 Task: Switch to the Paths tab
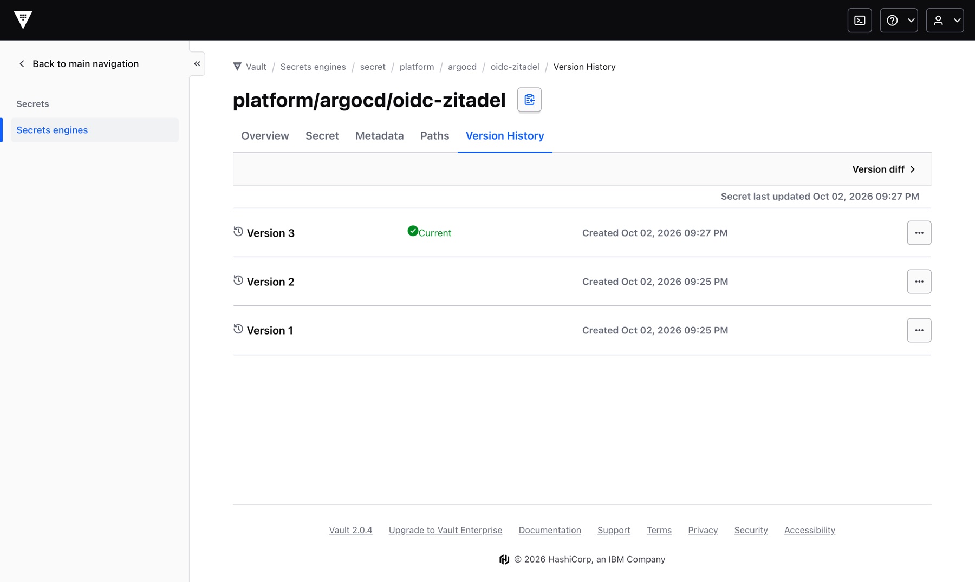[x=434, y=136]
